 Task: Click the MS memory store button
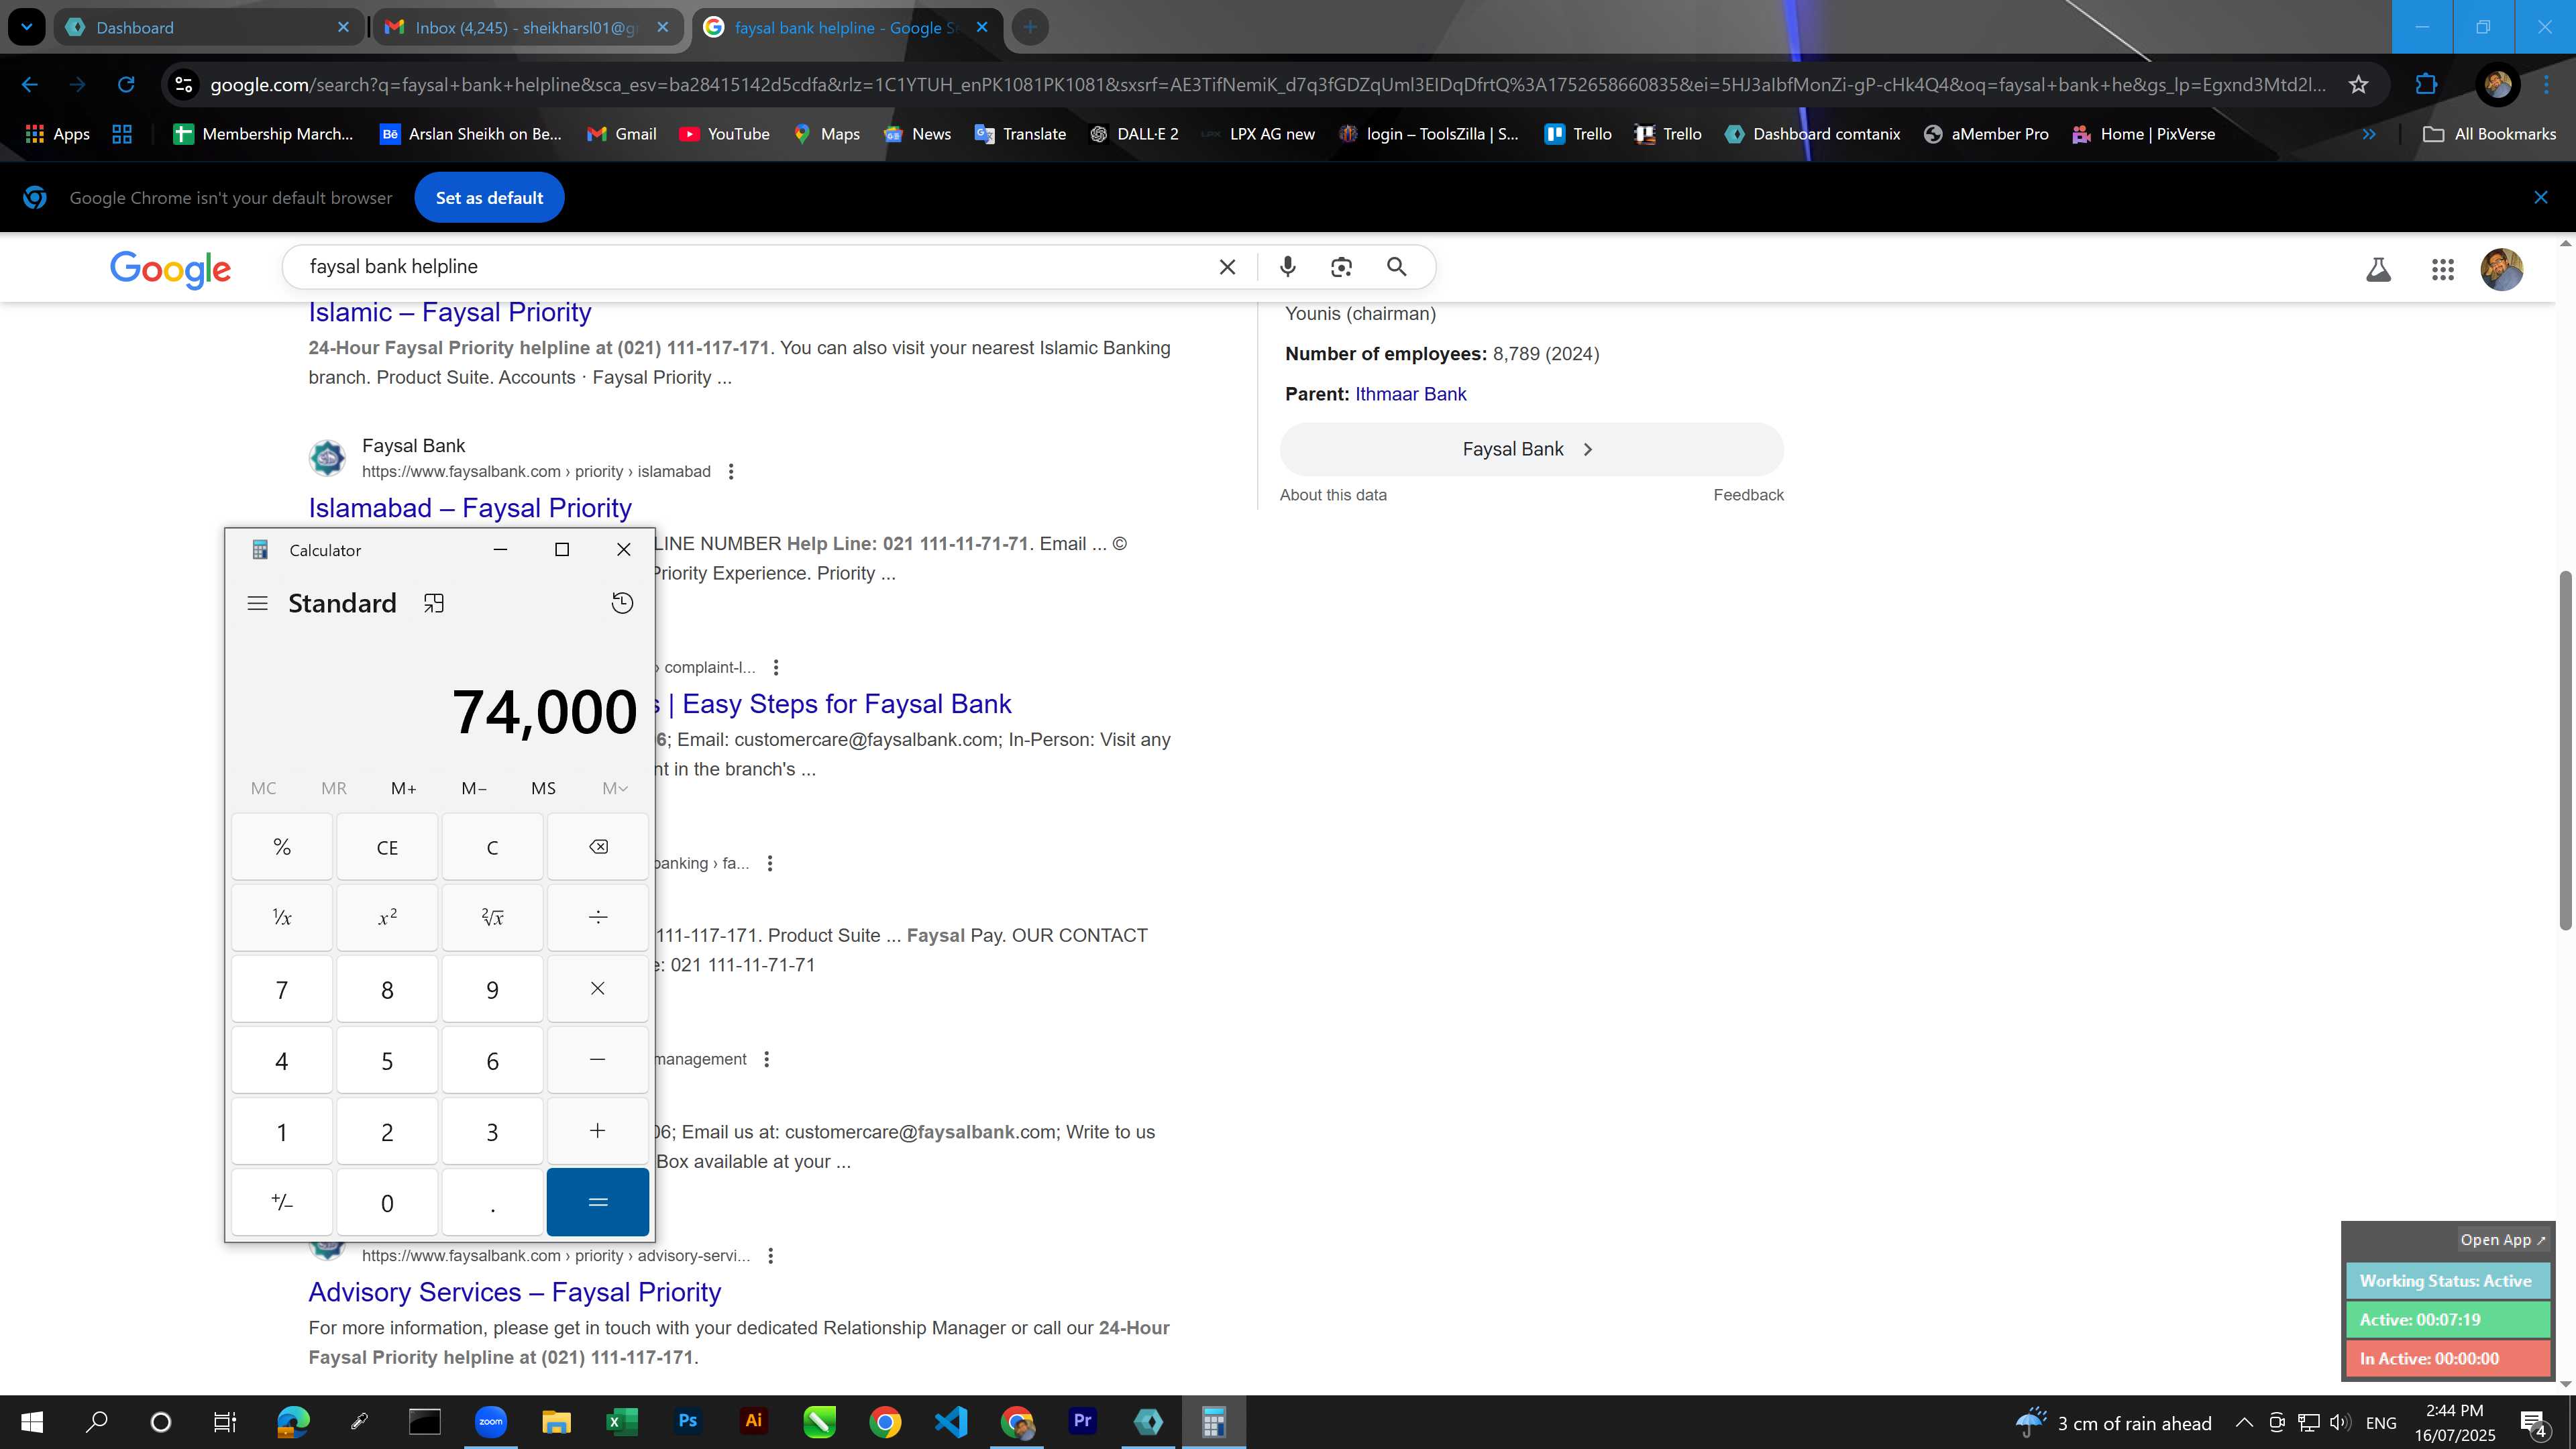click(543, 788)
